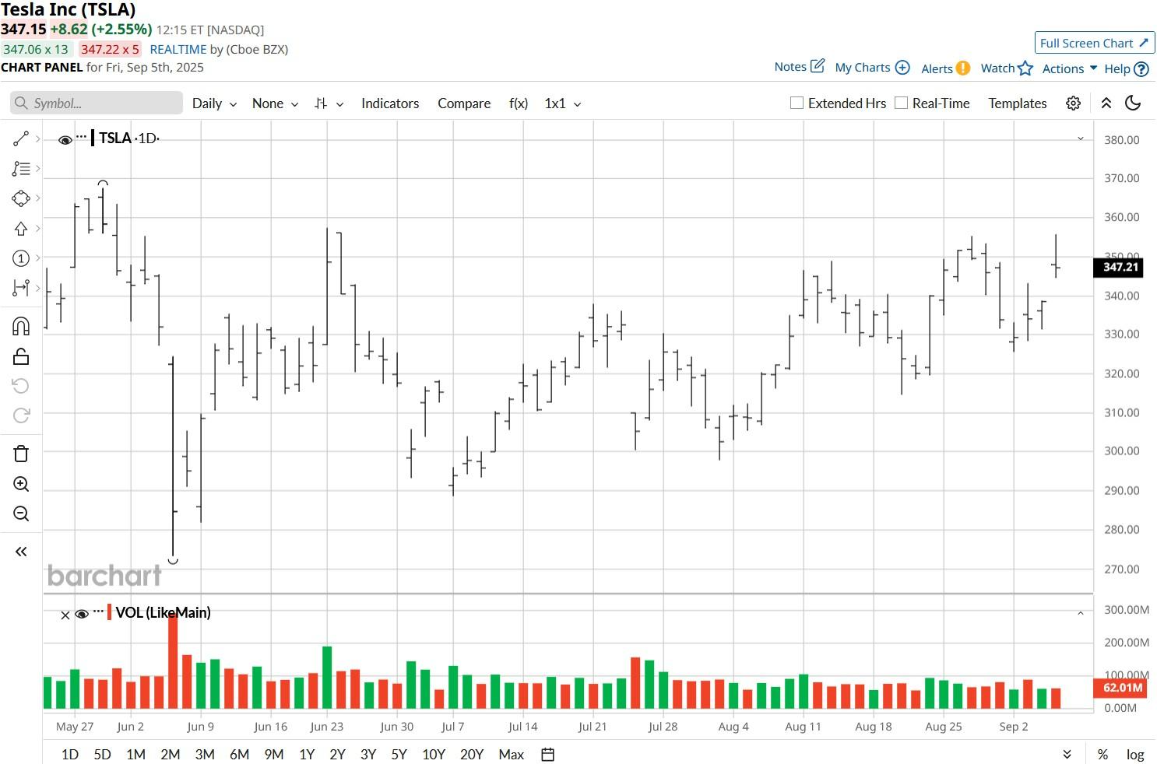
Task: Remove the VOL indicator pane
Action: coord(65,615)
